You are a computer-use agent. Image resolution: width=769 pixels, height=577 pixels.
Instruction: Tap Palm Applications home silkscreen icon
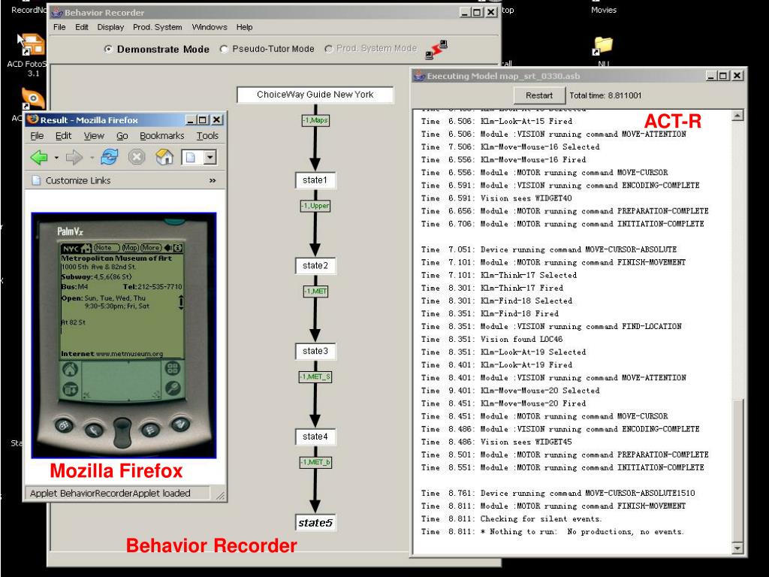tap(70, 369)
